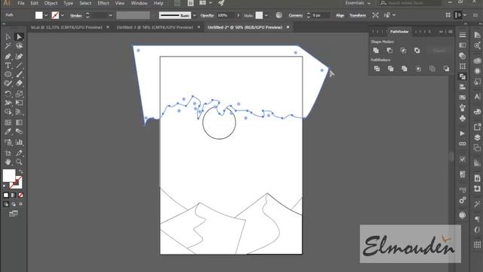This screenshot has height=272, width=483.
Task: Open Effect menu
Action: (103, 3)
